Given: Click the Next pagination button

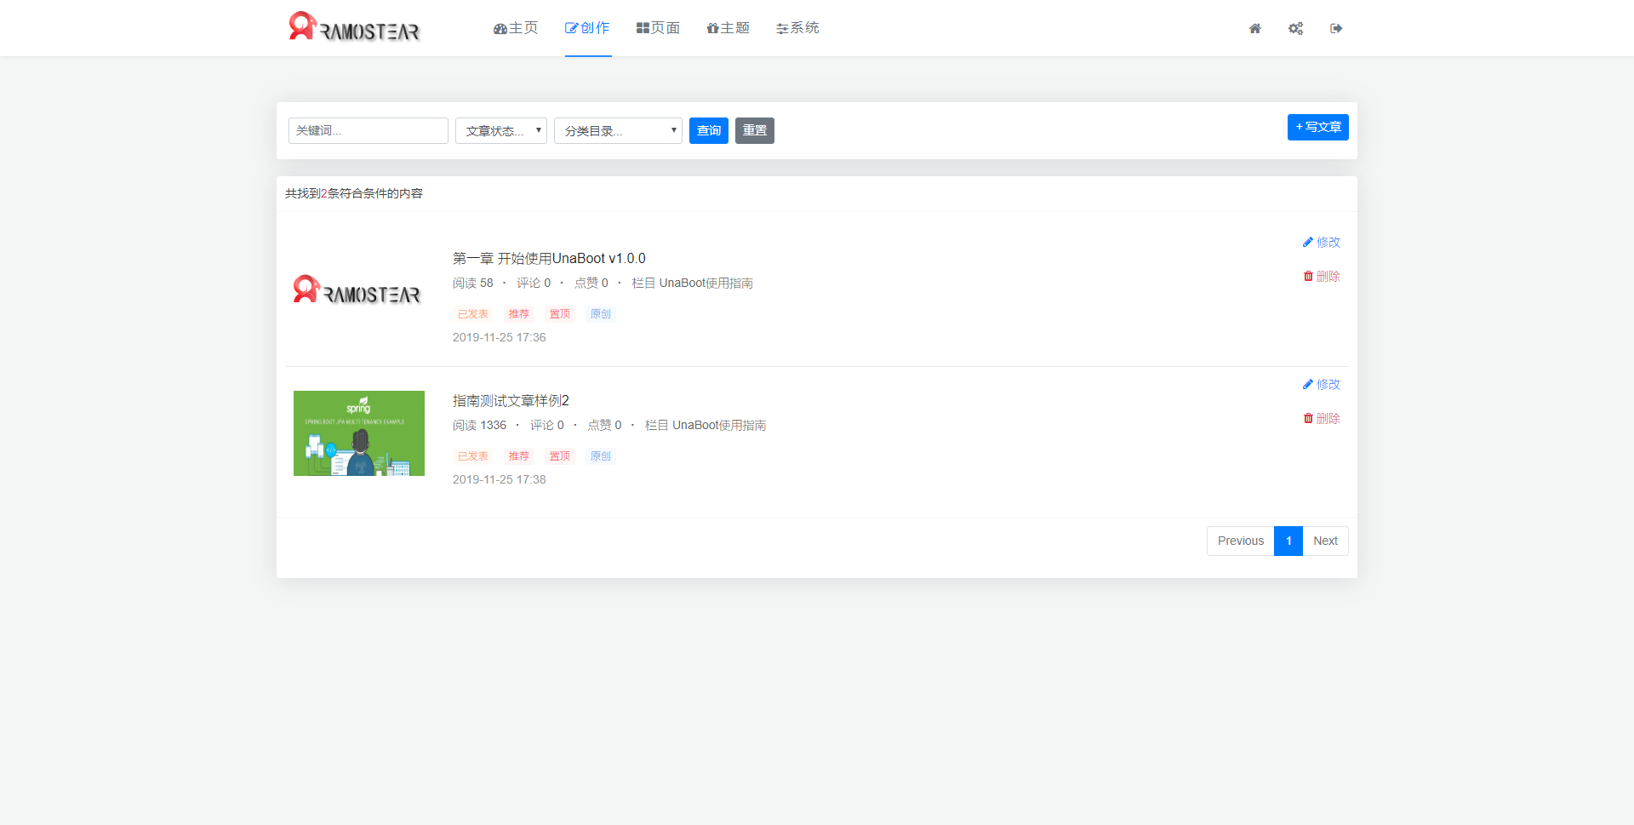Looking at the screenshot, I should (x=1325, y=541).
